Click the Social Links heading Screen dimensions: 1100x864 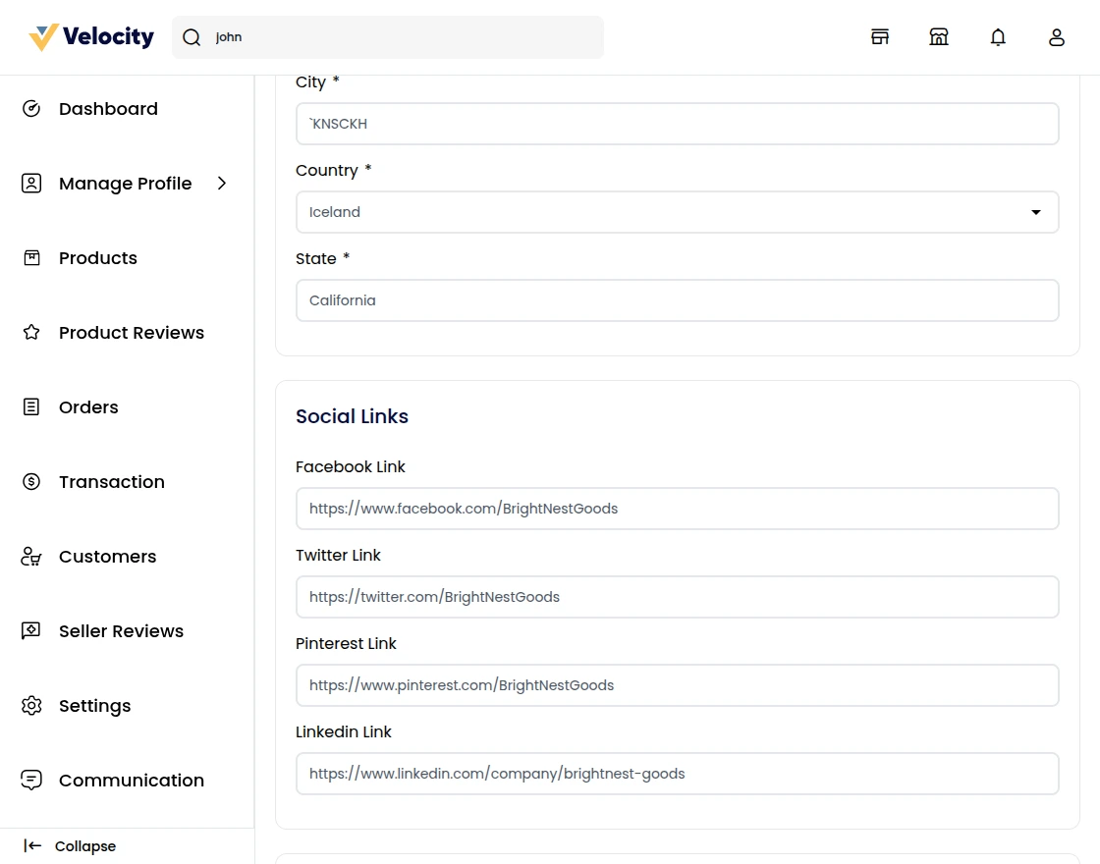352,416
